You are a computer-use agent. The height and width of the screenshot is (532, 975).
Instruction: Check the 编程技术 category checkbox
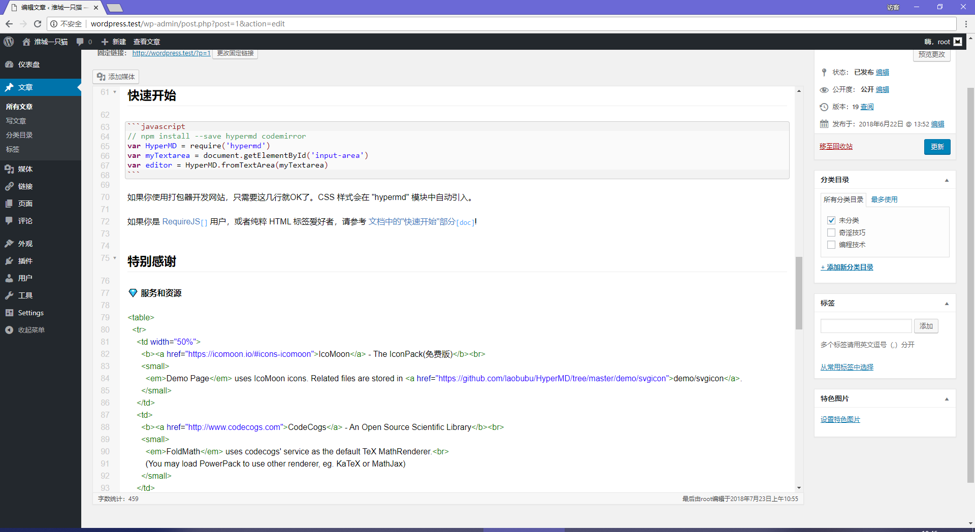(x=831, y=245)
